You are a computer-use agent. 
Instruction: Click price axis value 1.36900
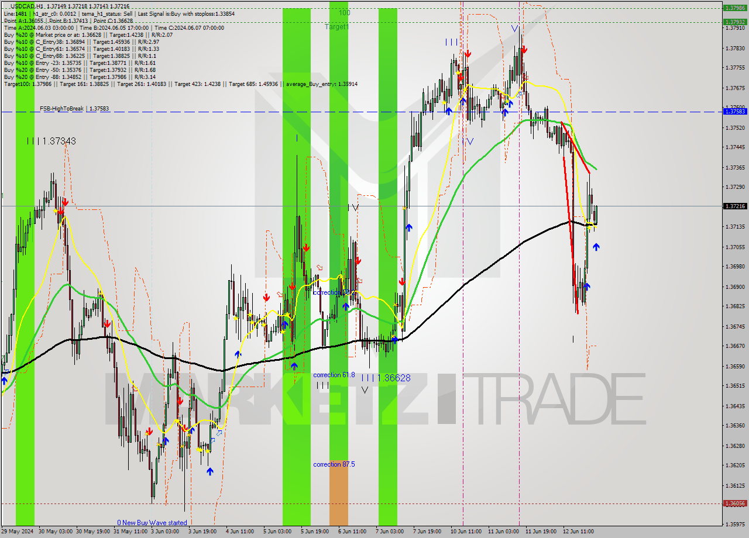(x=735, y=287)
